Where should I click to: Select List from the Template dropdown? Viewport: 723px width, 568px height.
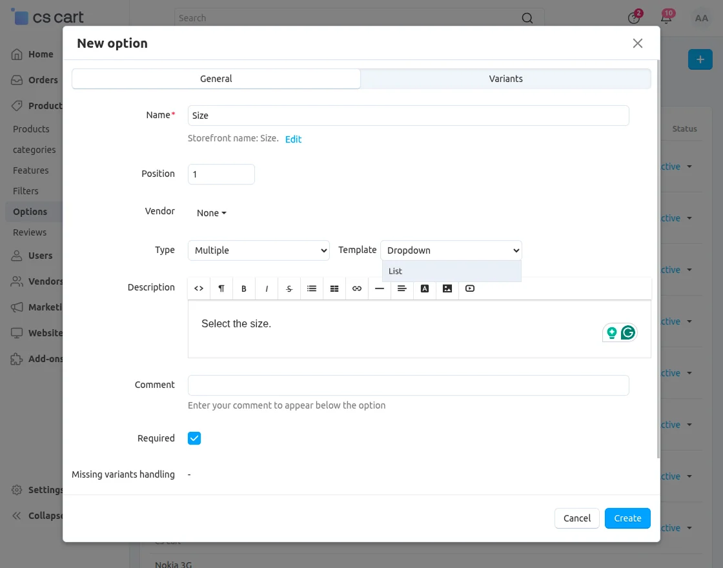tap(395, 271)
